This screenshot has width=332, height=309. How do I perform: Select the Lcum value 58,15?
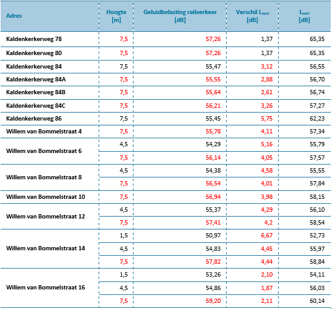[317, 197]
